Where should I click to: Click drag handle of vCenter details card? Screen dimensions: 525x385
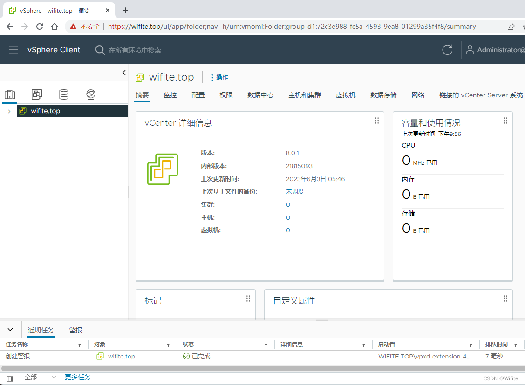pos(377,121)
